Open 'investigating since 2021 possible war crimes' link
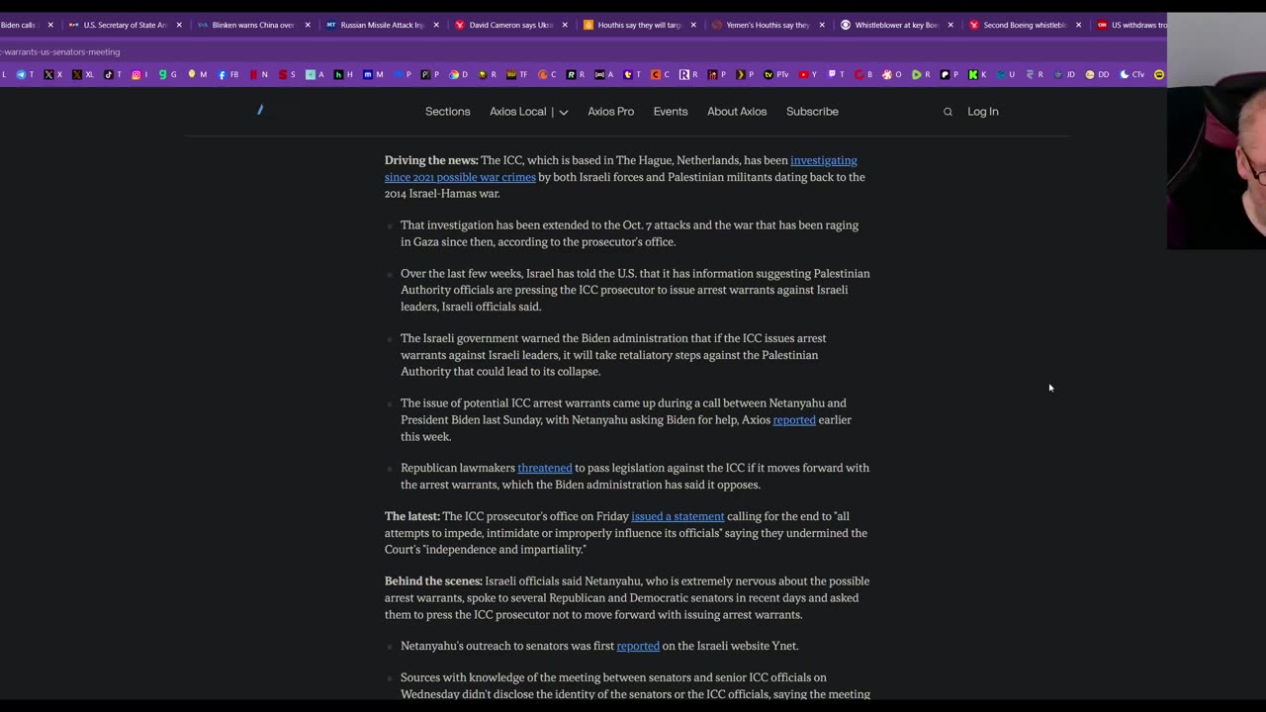Viewport: 1266px width, 712px height. coord(621,168)
